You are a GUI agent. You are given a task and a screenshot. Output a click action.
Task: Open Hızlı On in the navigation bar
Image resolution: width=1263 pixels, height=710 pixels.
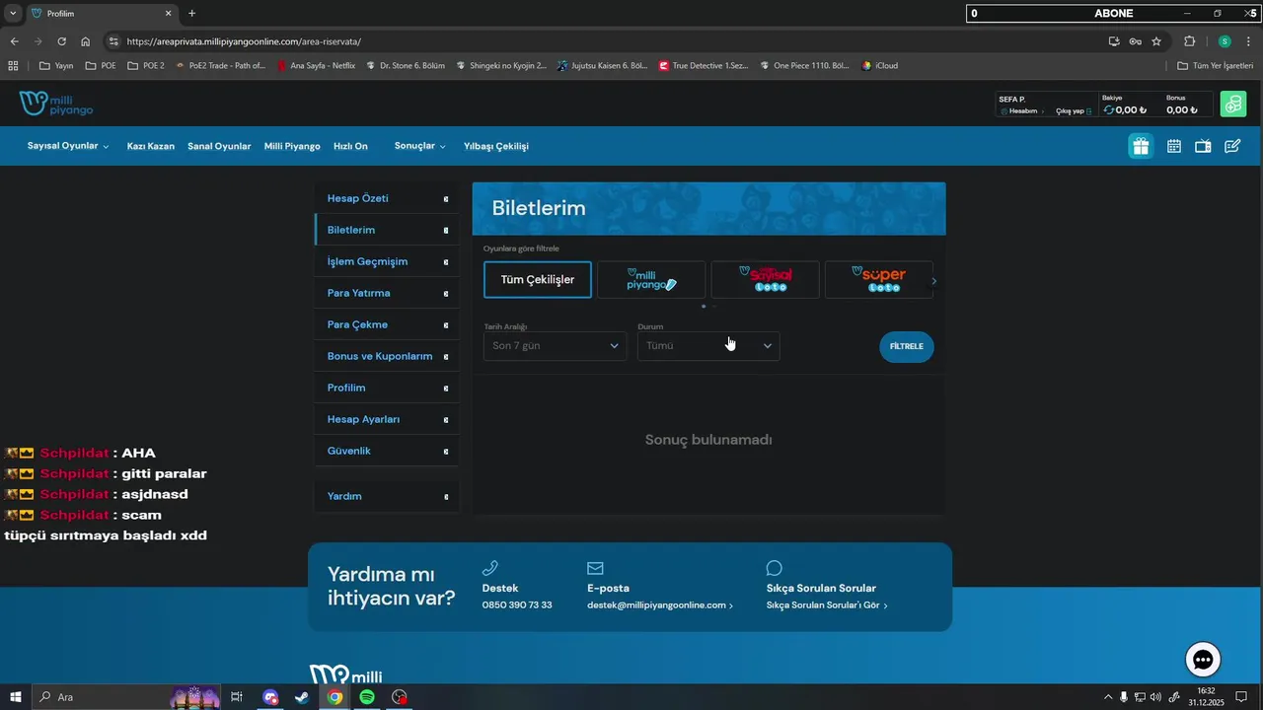click(x=350, y=146)
